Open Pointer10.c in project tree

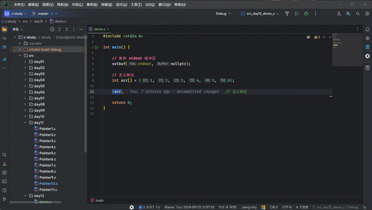click(x=48, y=184)
